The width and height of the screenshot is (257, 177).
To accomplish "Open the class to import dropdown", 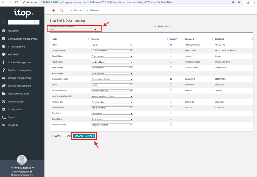I will pos(73,30).
